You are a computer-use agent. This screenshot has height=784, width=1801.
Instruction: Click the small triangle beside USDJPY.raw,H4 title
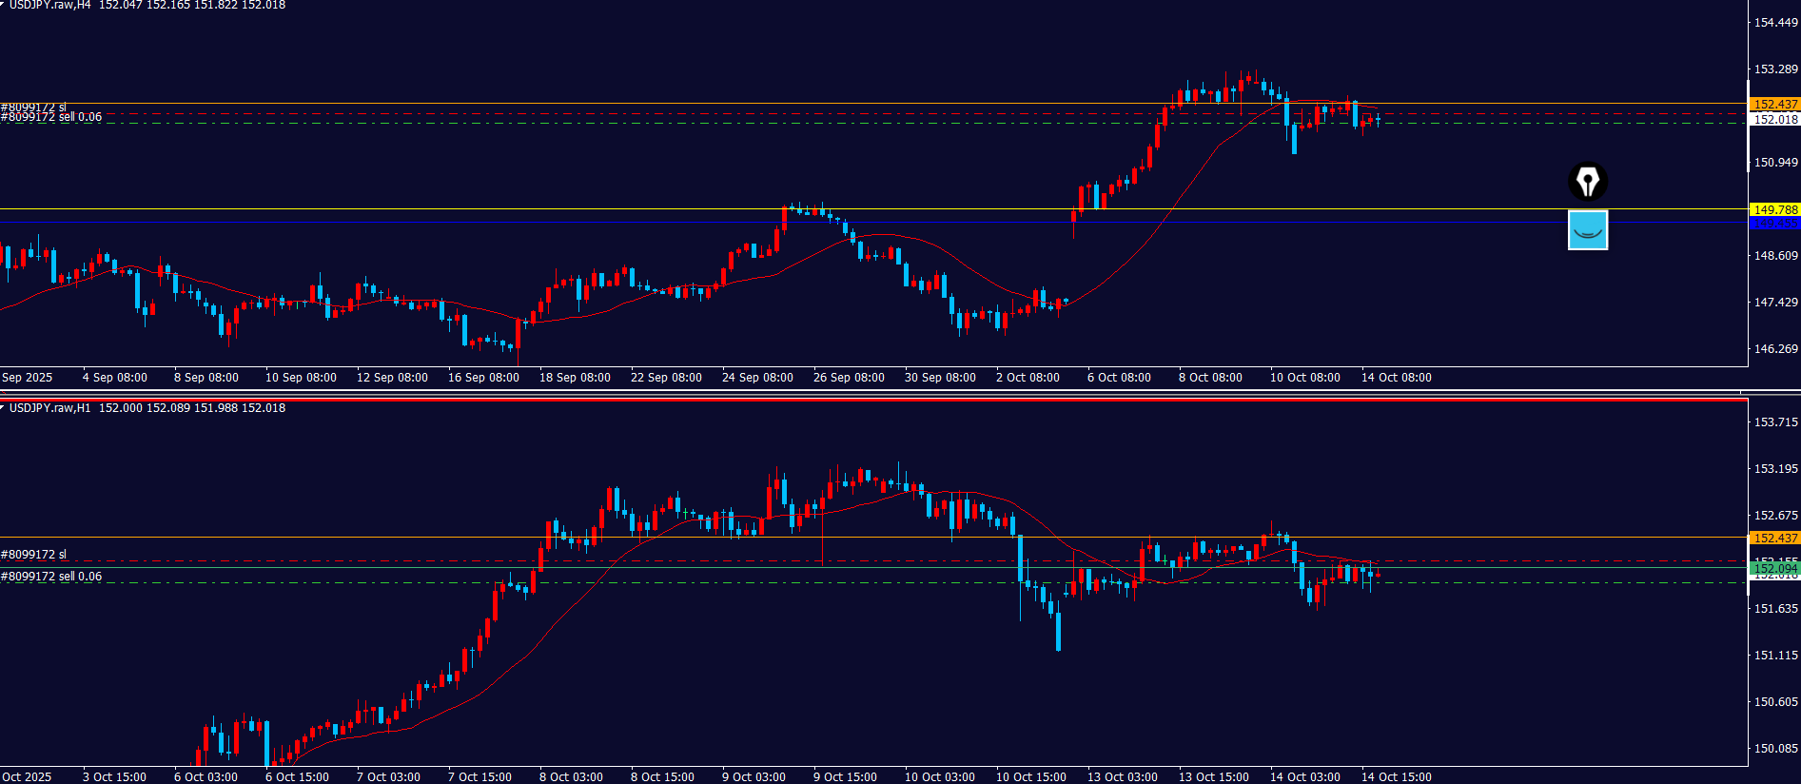pyautogui.click(x=3, y=5)
